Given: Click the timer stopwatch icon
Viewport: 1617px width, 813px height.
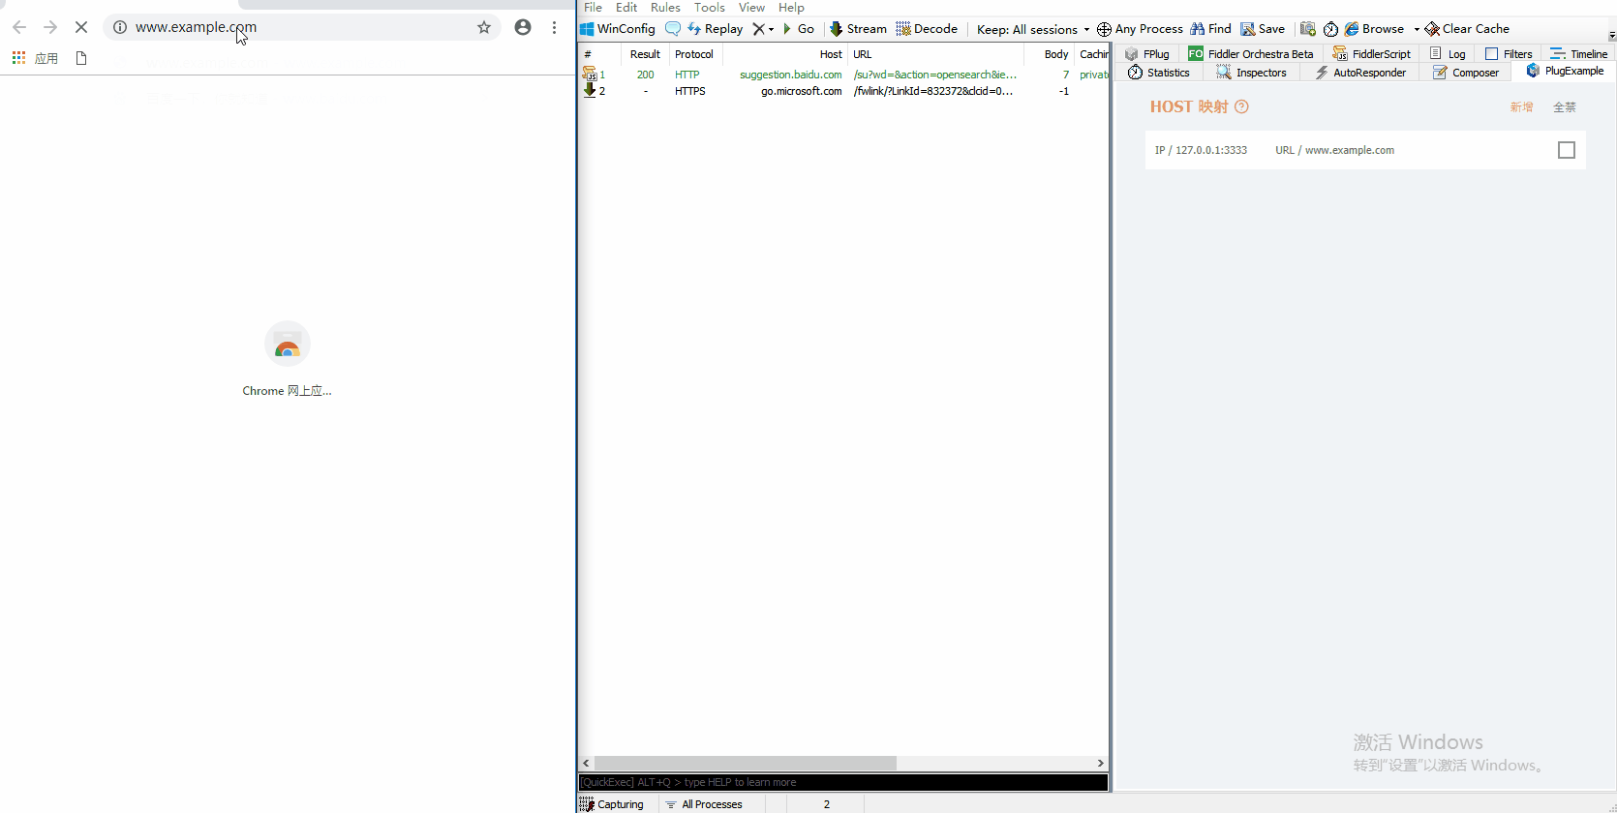Looking at the screenshot, I should pos(1331,29).
